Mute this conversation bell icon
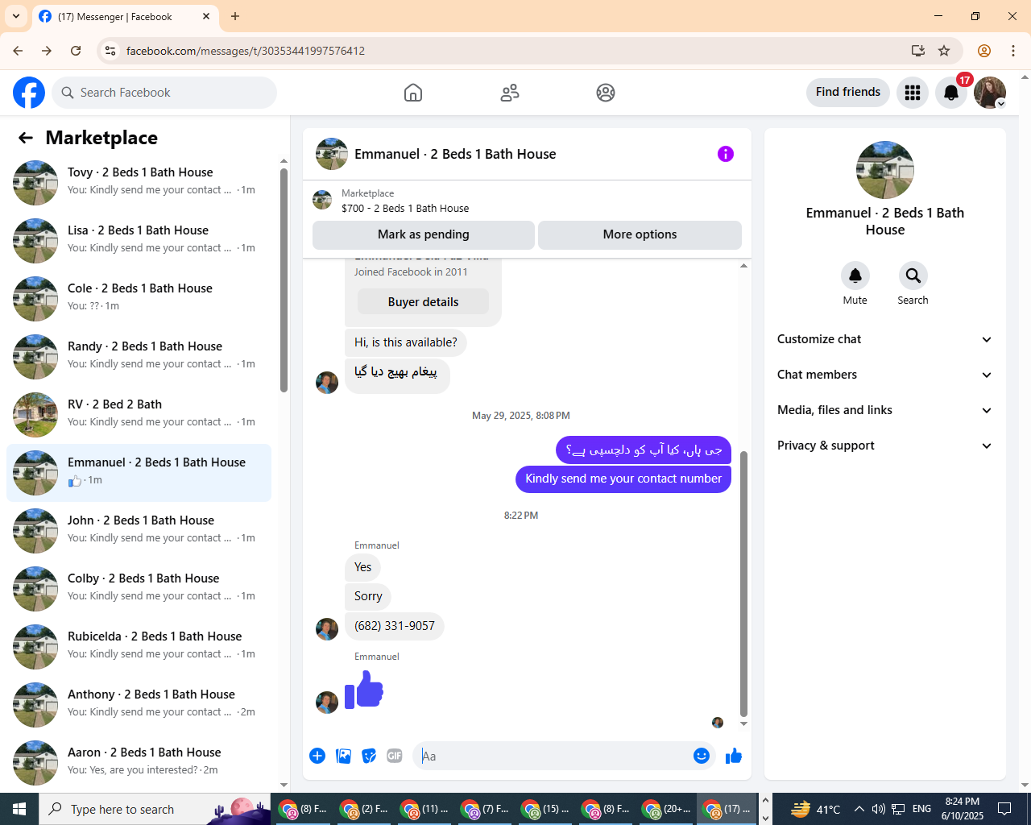Viewport: 1031px width, 825px height. pyautogui.click(x=855, y=276)
